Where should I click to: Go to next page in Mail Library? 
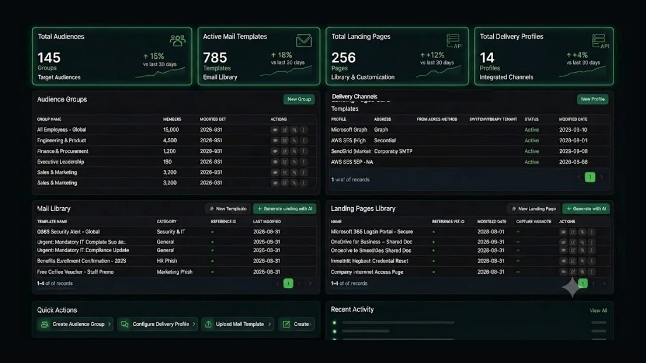(x=299, y=283)
